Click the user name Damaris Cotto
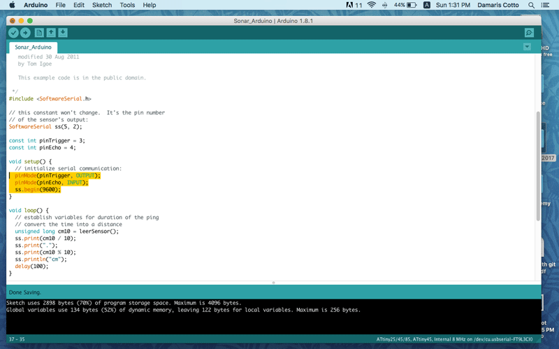This screenshot has height=349, width=559. point(498,5)
